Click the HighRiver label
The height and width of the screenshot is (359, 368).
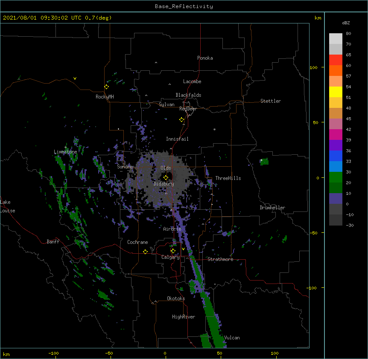coord(184,317)
